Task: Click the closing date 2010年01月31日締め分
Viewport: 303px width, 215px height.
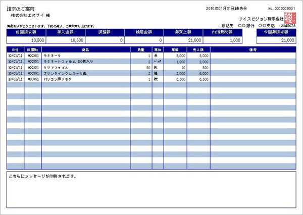Action: click(226, 9)
